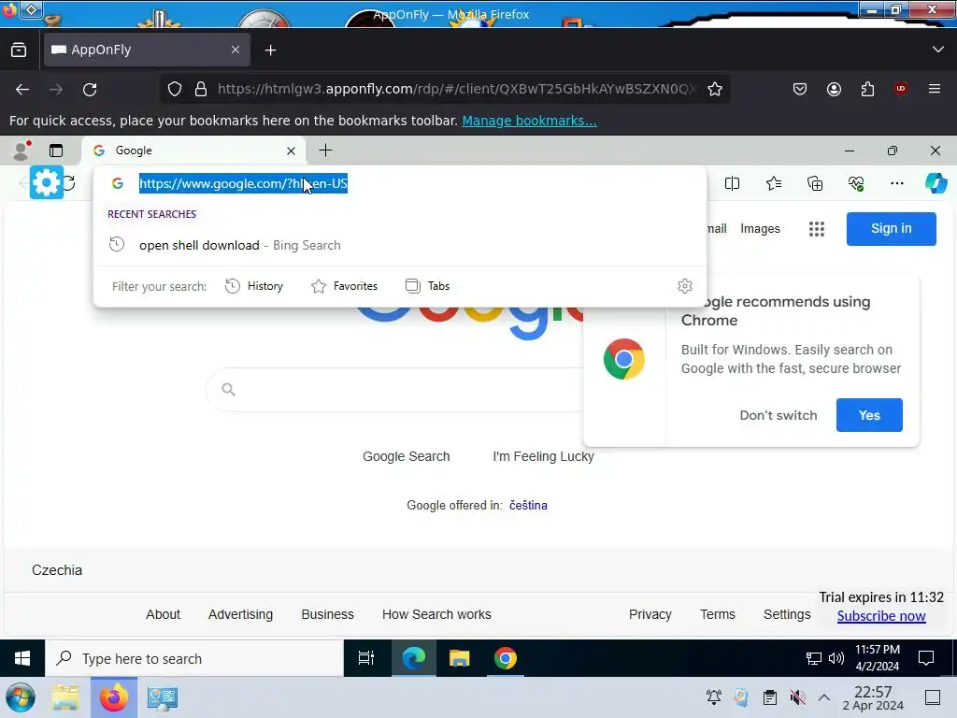Click selected Google URL in Edge address bar
957x718 pixels.
point(243,183)
